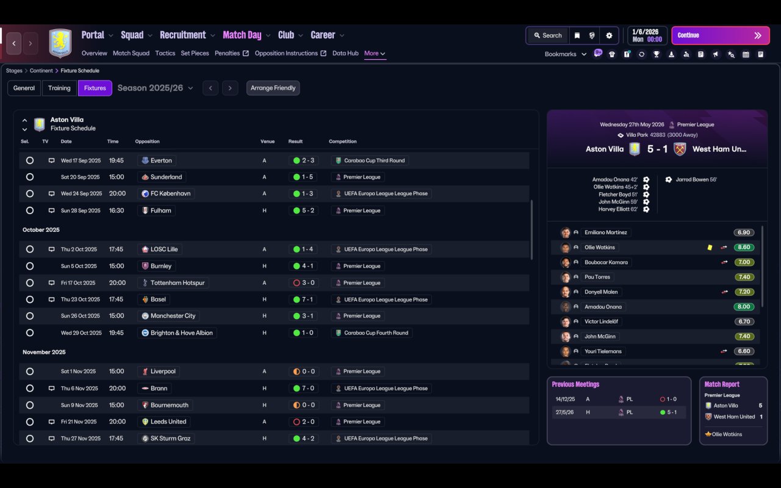Click substitution arrow icon on Boubacar Kamara row
781x488 pixels.
(x=724, y=262)
